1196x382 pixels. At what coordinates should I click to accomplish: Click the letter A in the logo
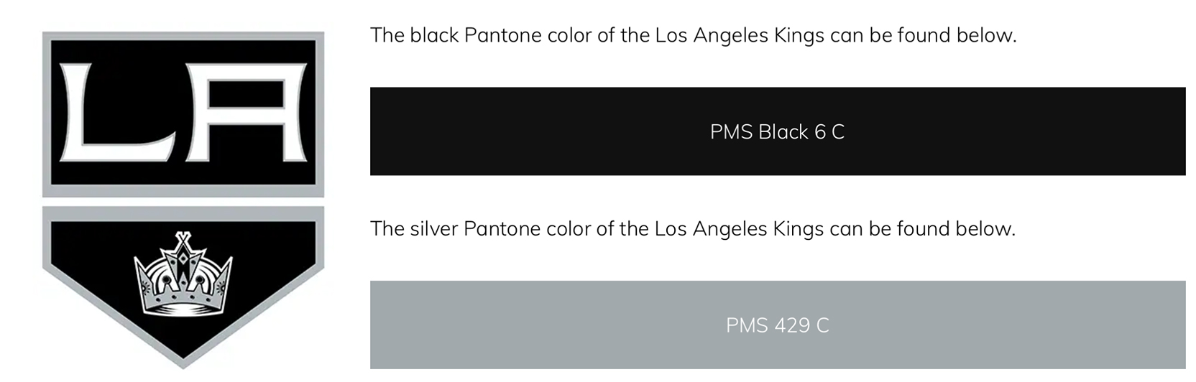(x=246, y=113)
